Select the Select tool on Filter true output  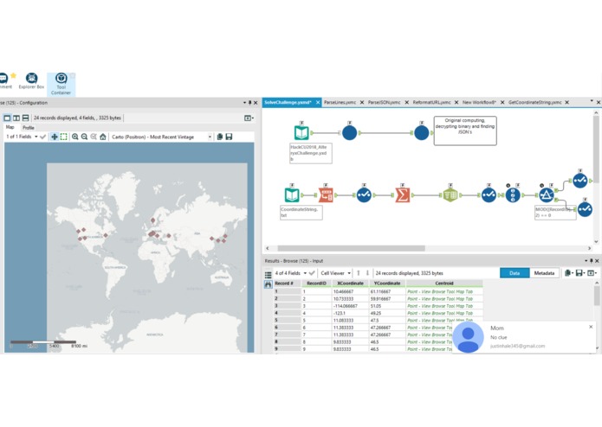(580, 180)
